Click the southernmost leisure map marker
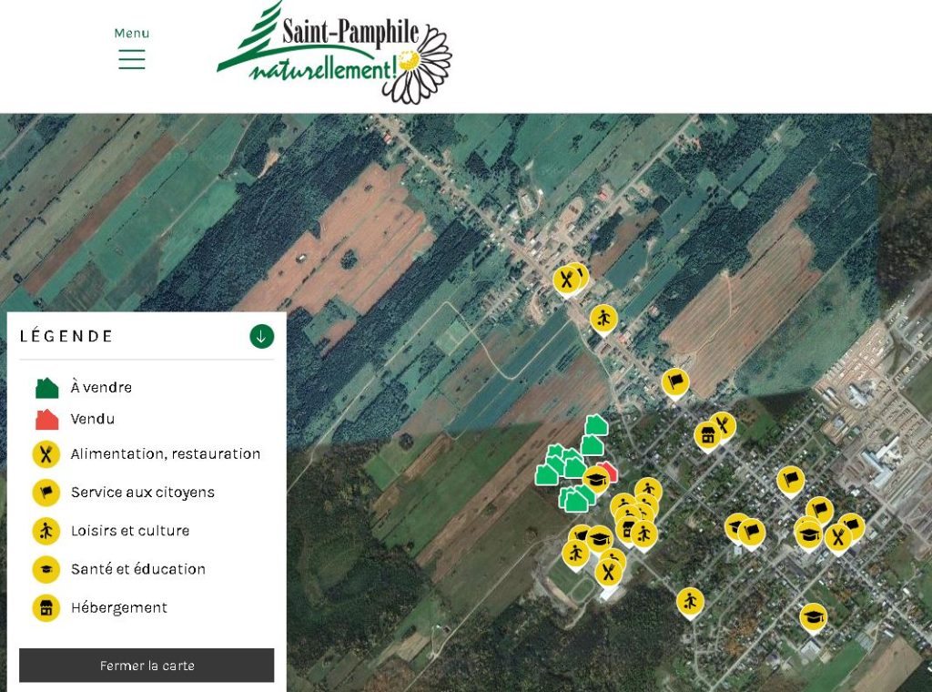932x692 pixels. 690,601
